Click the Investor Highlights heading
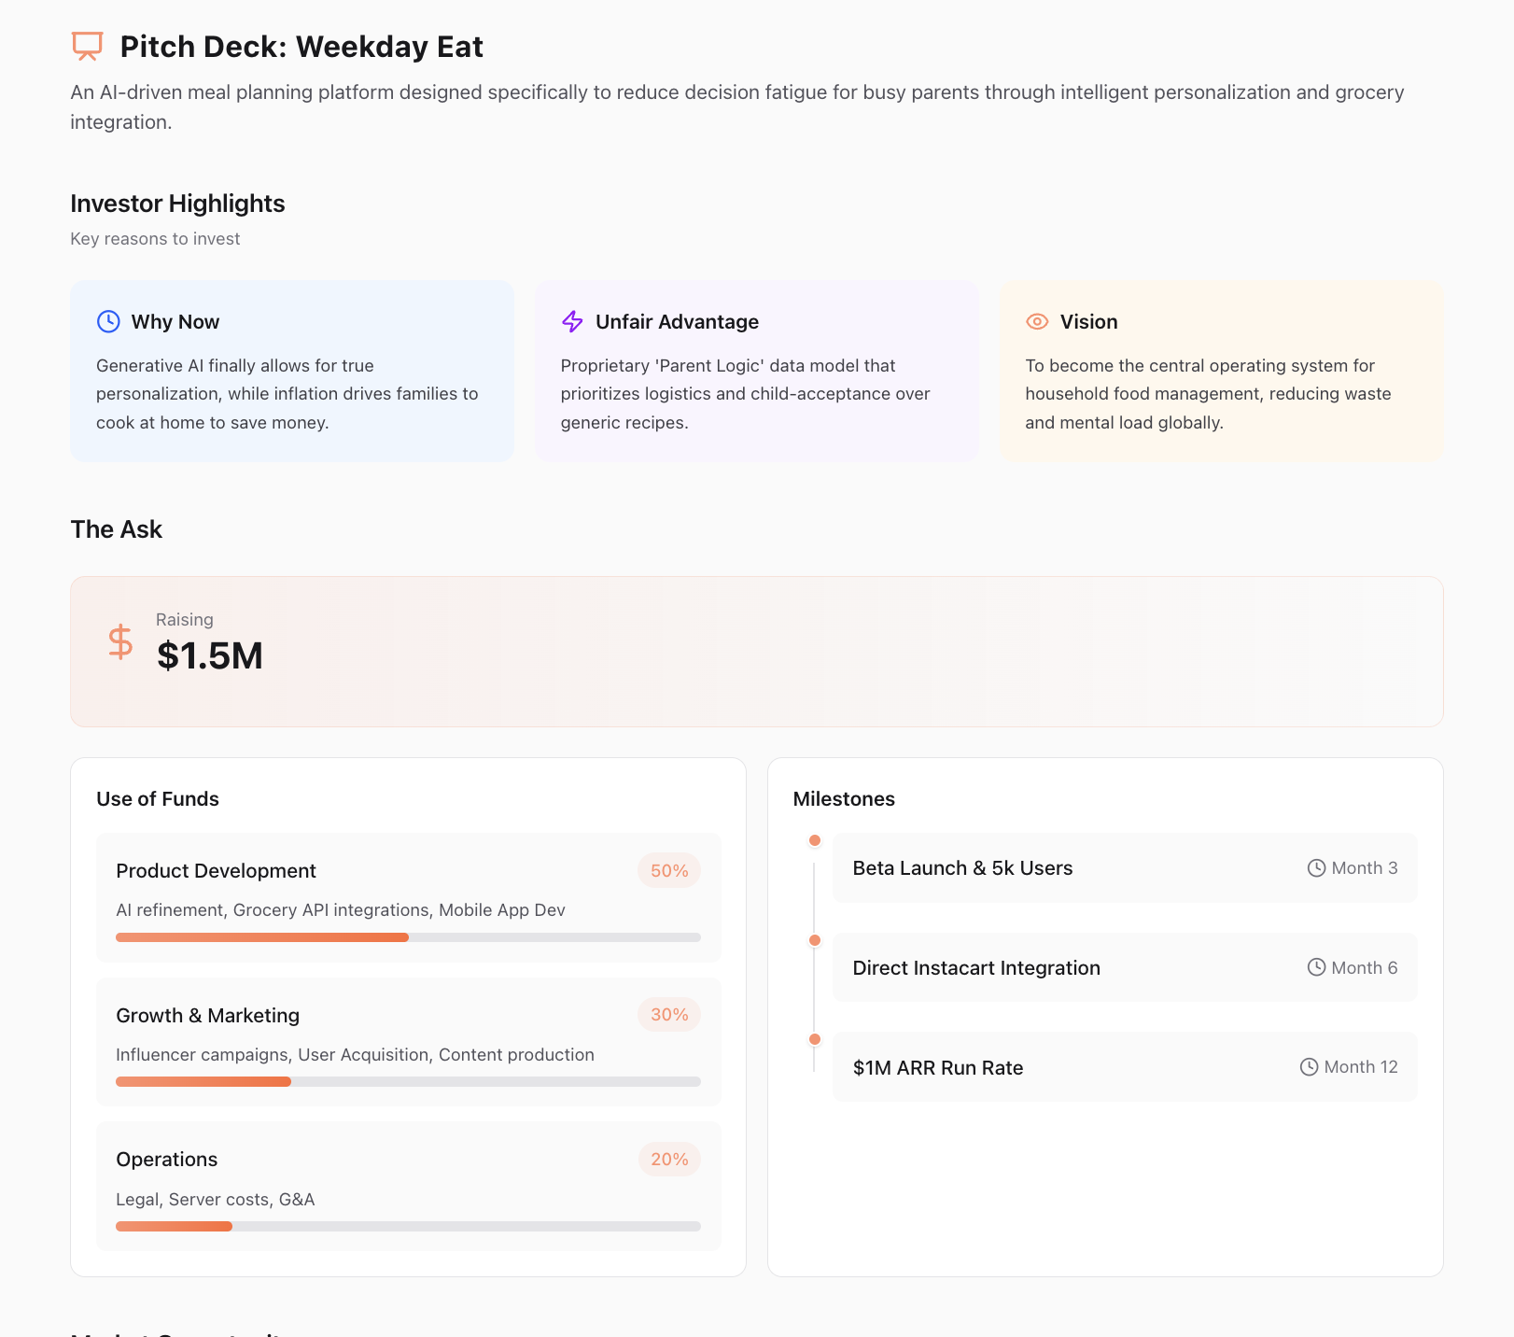Image resolution: width=1514 pixels, height=1337 pixels. pos(177,204)
